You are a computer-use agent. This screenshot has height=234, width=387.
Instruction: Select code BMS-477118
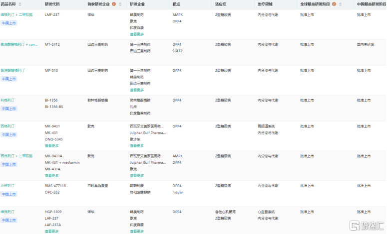[55, 186]
